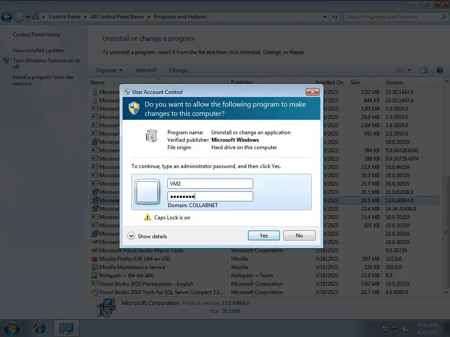Expand the arrow after Control Panel breadcrumb
This screenshot has height=337, width=450.
pos(86,17)
